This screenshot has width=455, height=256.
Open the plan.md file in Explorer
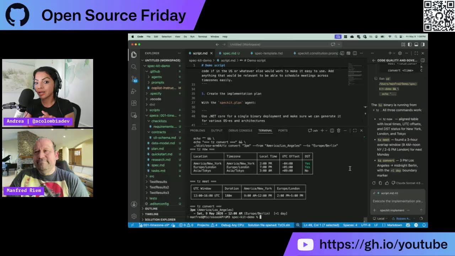(157, 149)
